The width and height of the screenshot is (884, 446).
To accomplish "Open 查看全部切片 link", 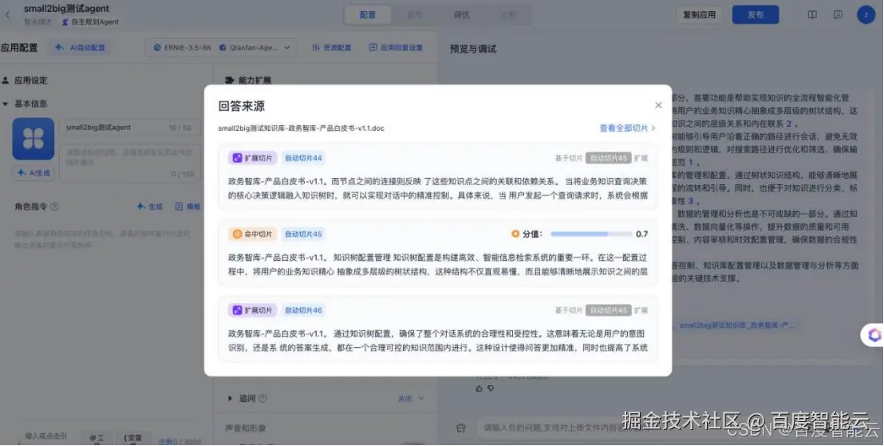I will click(627, 128).
